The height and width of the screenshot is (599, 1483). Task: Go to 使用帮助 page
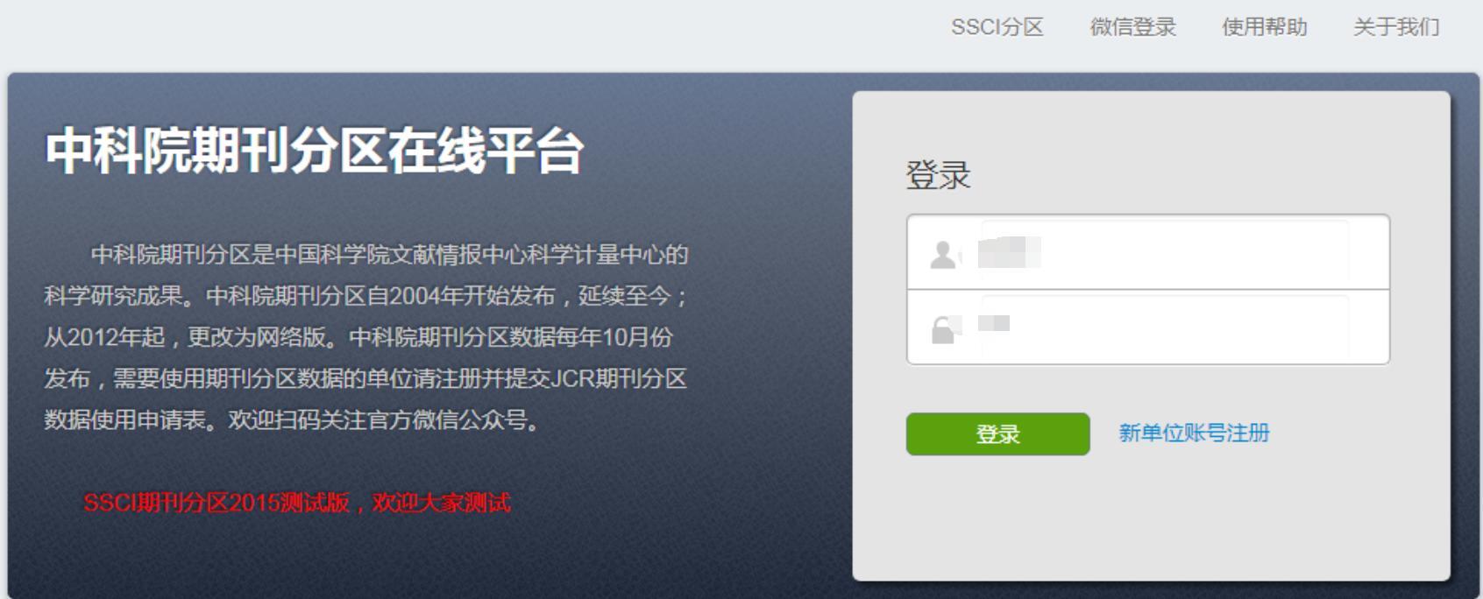pyautogui.click(x=1265, y=27)
